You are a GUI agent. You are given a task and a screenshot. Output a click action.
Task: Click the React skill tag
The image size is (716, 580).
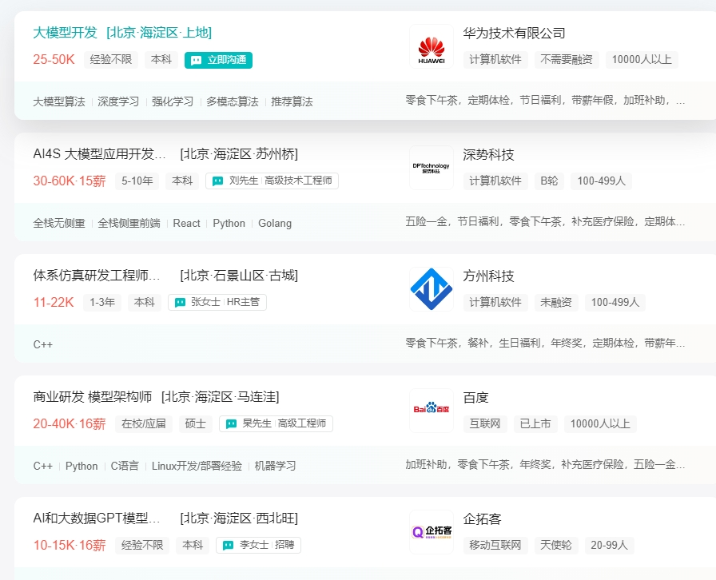186,224
